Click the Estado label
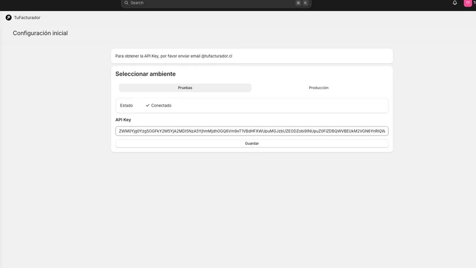476x268 pixels. pos(126,105)
